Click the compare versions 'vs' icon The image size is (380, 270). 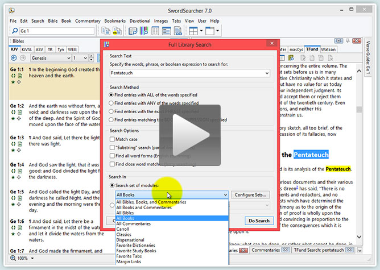click(x=117, y=31)
